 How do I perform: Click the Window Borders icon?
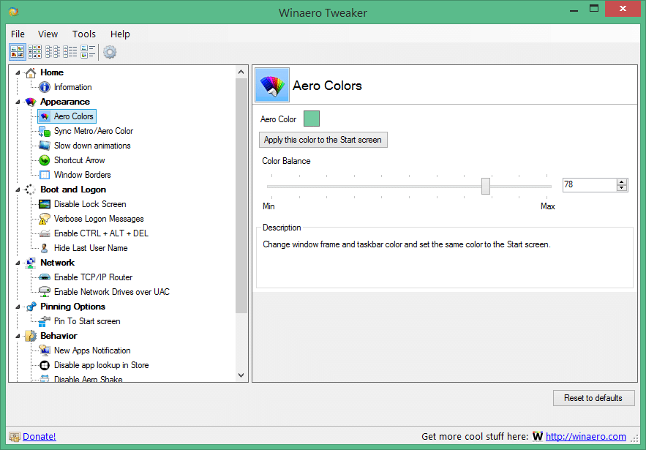(45, 175)
